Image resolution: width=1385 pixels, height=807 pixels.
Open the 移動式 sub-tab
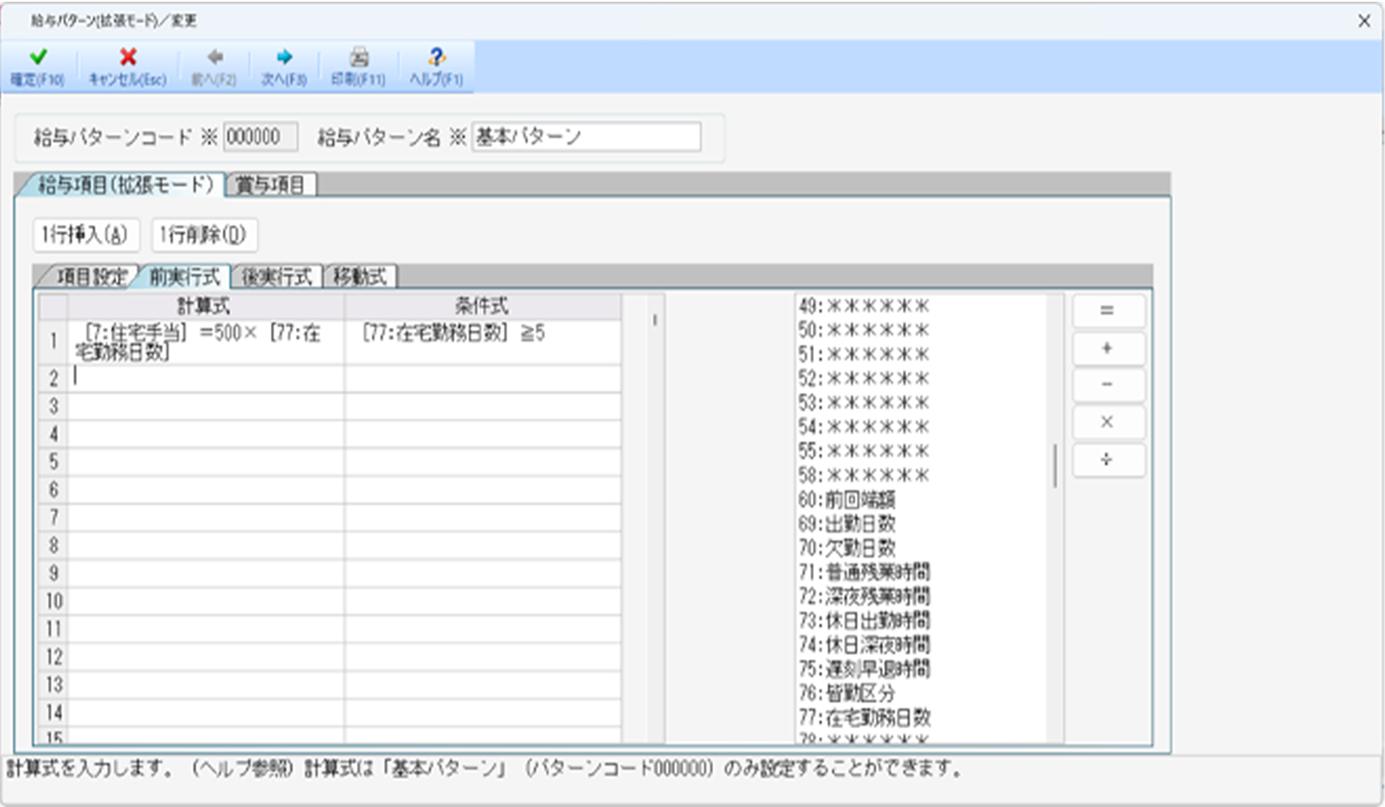click(x=360, y=277)
